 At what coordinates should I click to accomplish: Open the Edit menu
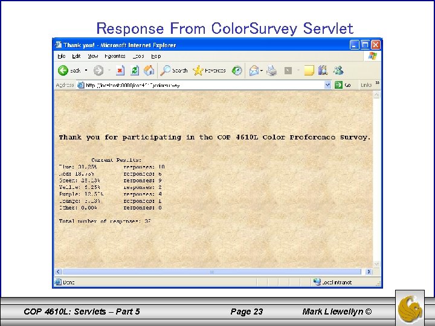coord(76,56)
